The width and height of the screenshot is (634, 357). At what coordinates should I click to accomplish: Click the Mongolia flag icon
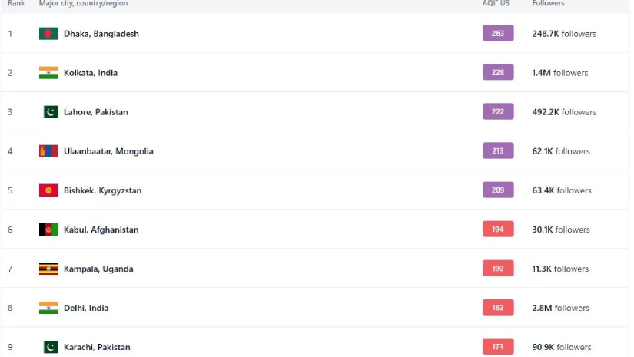point(48,151)
